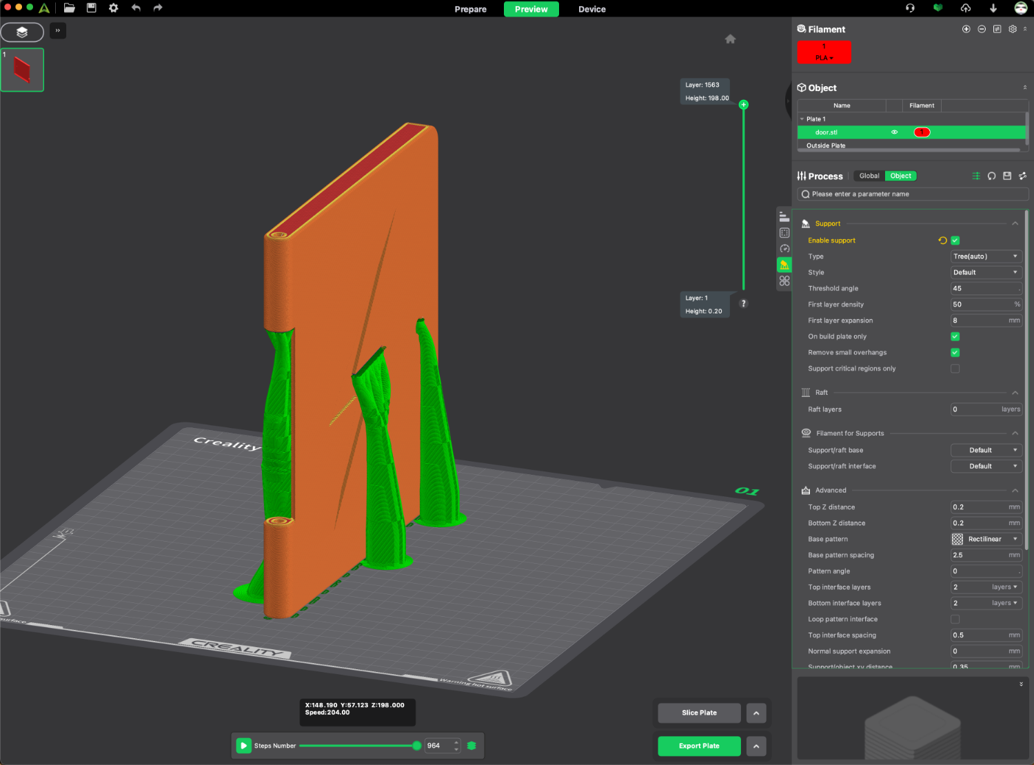This screenshot has width=1034, height=765.
Task: Open the Support settings side tab icon
Action: tap(784, 265)
